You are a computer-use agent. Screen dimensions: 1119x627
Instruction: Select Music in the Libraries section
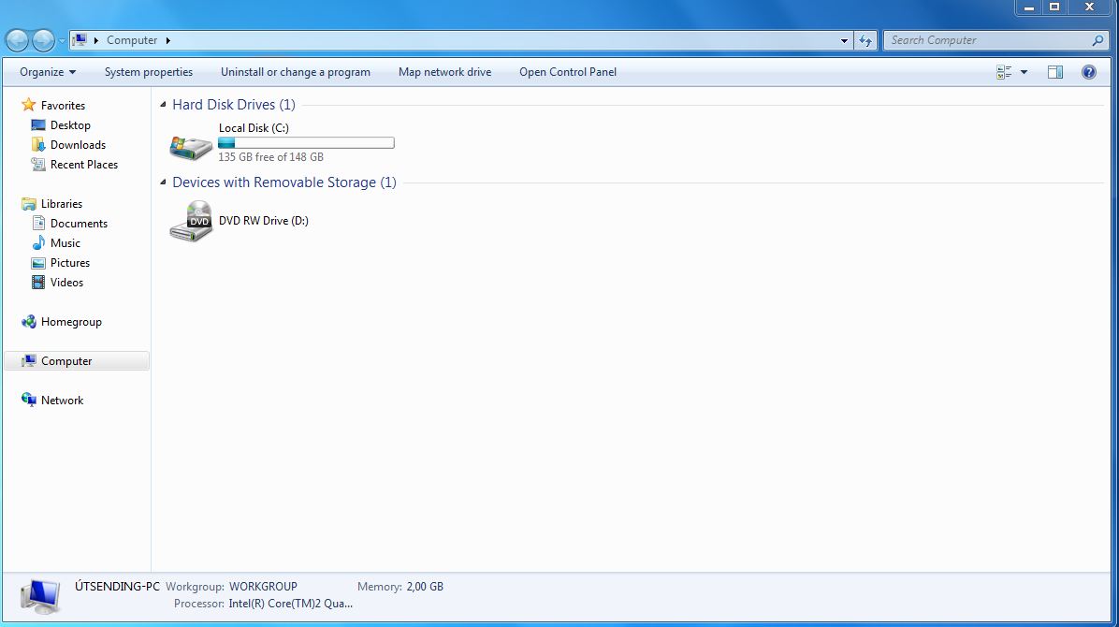(65, 242)
